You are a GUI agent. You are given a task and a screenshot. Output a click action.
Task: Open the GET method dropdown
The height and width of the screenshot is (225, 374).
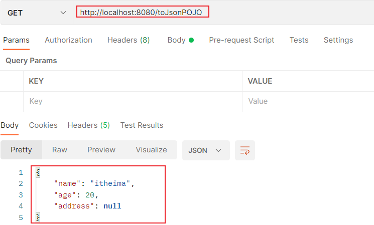point(37,13)
